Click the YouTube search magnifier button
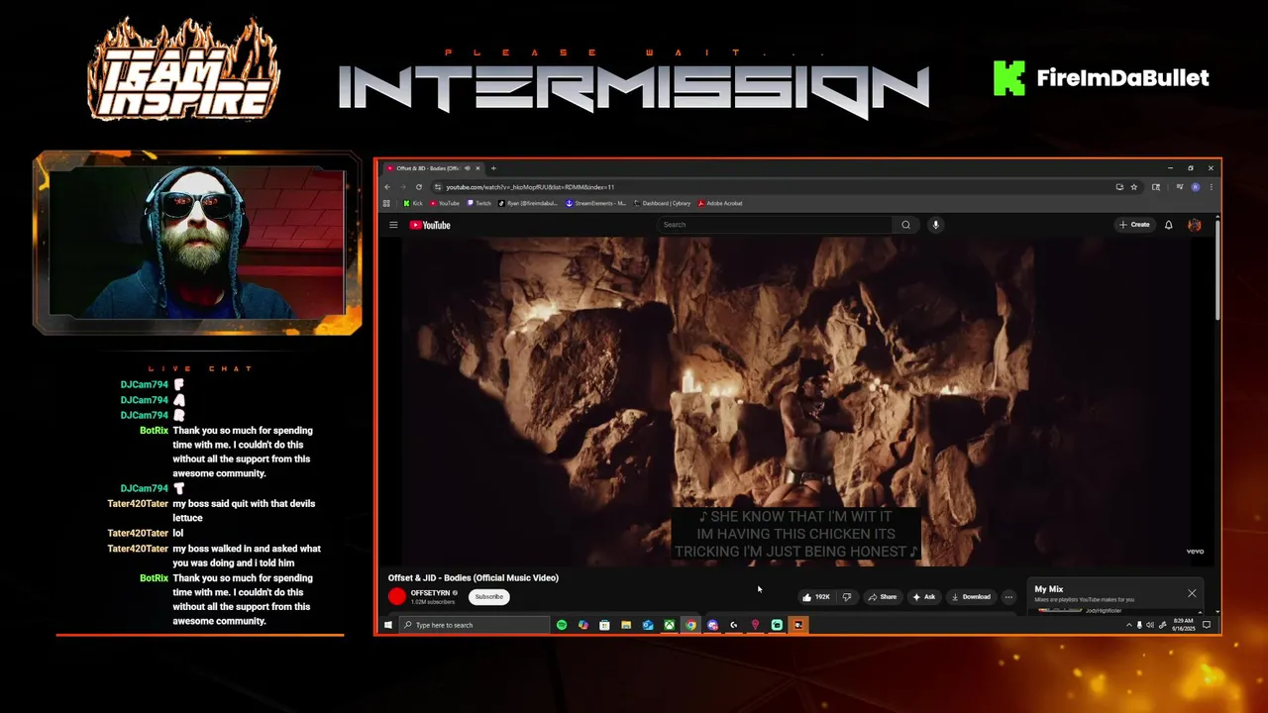Viewport: 1268px width, 713px height. pos(905,225)
